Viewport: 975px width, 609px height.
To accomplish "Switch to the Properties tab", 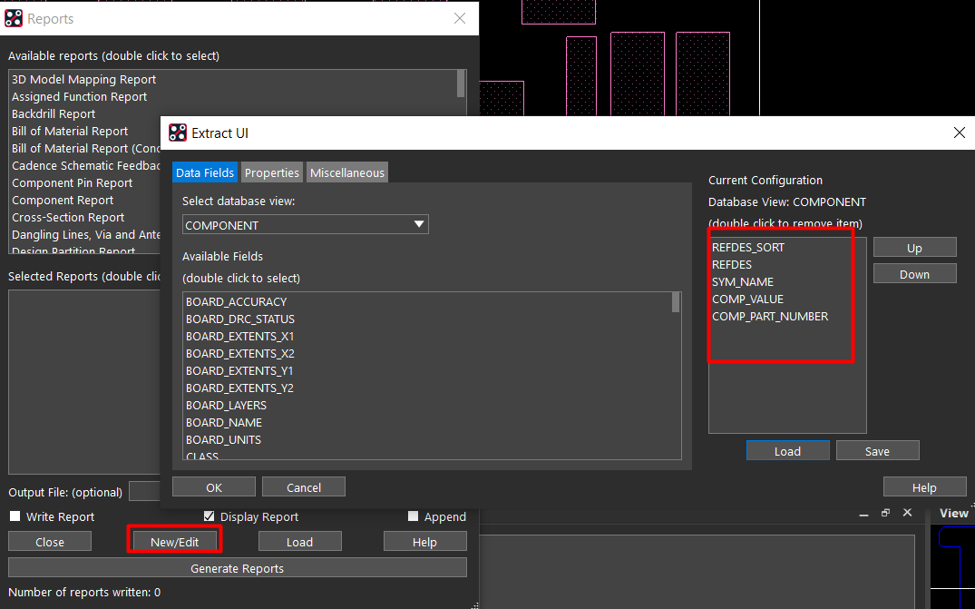I will (x=271, y=172).
